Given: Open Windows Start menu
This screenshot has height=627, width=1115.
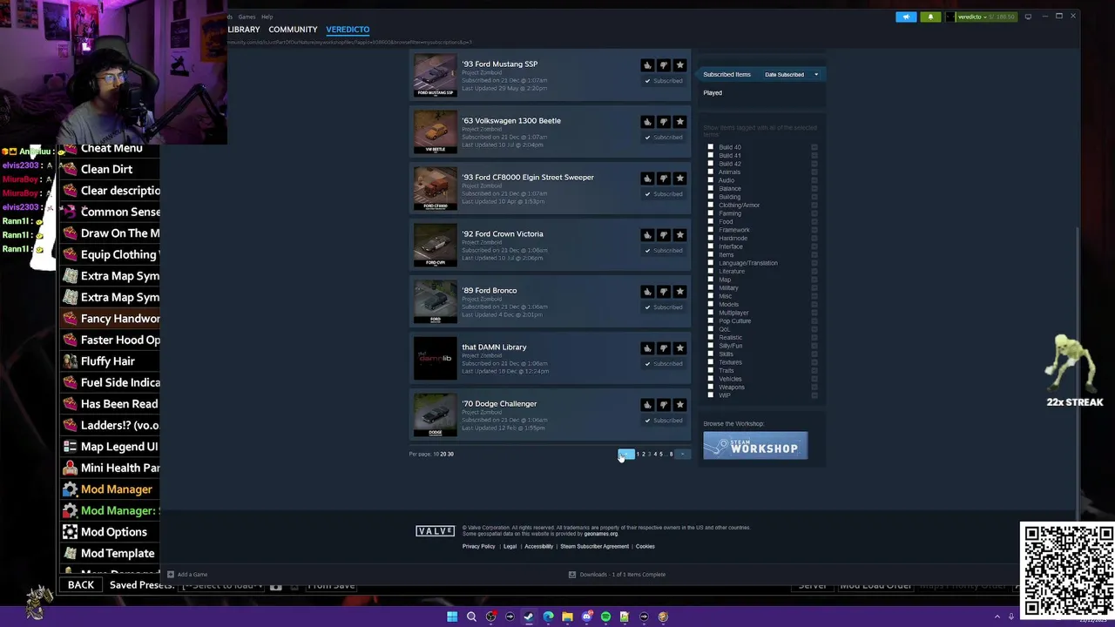Looking at the screenshot, I should click(452, 617).
